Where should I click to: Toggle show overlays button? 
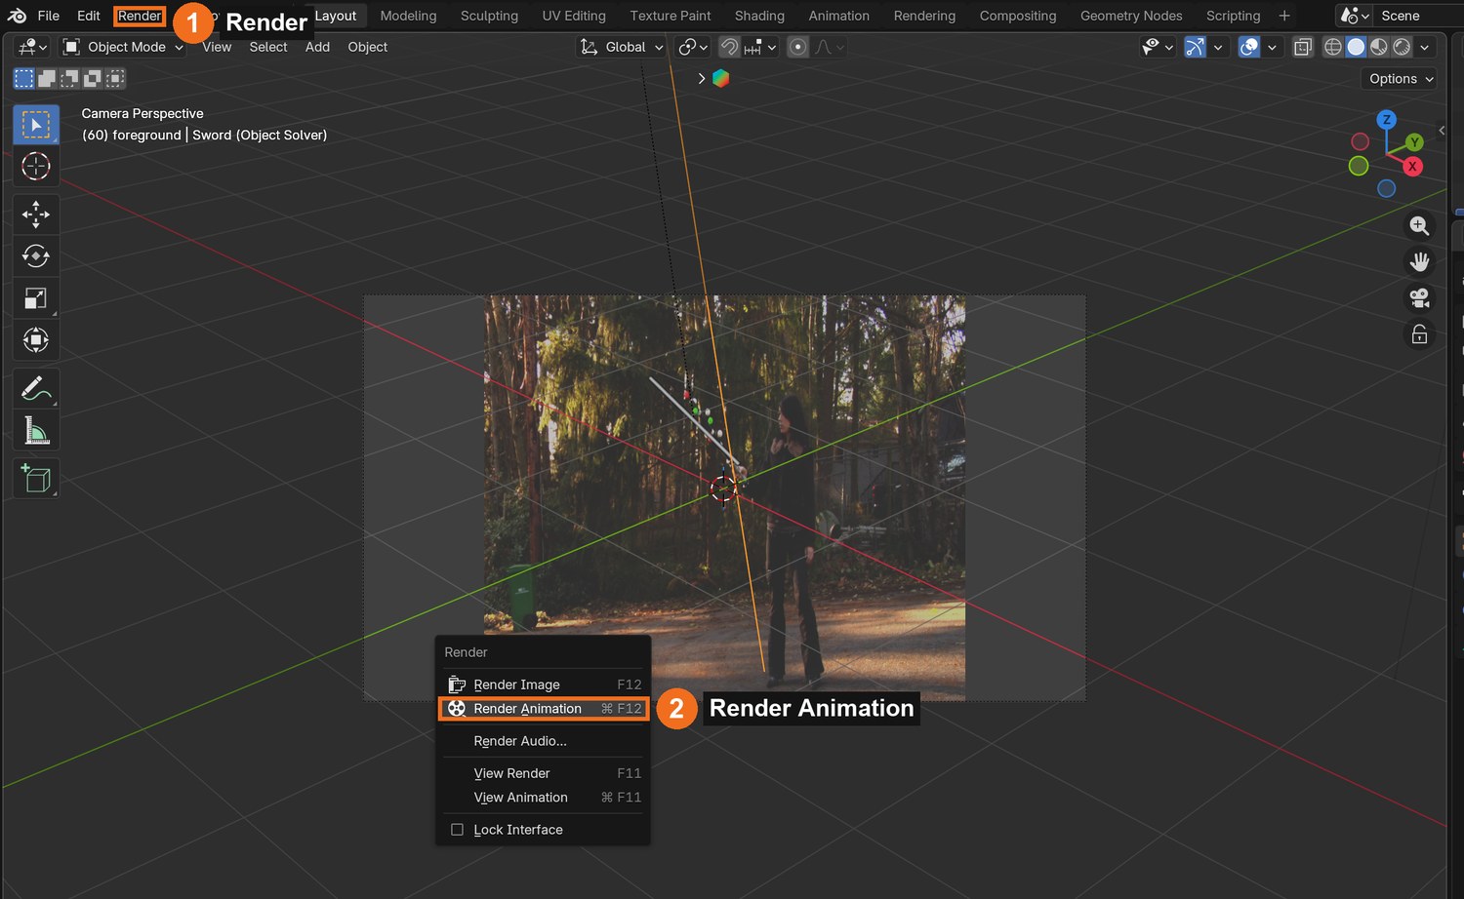point(1249,47)
